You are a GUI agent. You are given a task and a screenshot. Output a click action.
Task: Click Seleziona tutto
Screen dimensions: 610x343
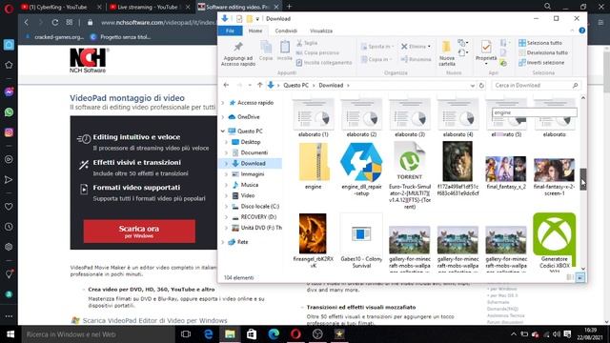tap(540, 43)
